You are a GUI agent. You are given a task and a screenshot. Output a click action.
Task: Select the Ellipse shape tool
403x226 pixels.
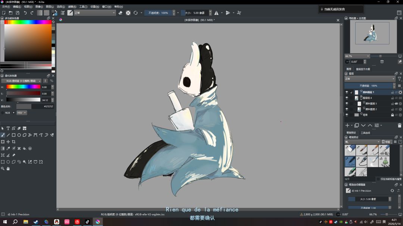point(19,135)
